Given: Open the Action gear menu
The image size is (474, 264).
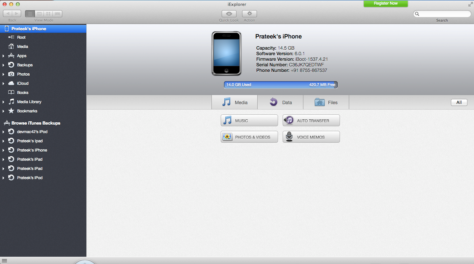Looking at the screenshot, I should (x=249, y=14).
